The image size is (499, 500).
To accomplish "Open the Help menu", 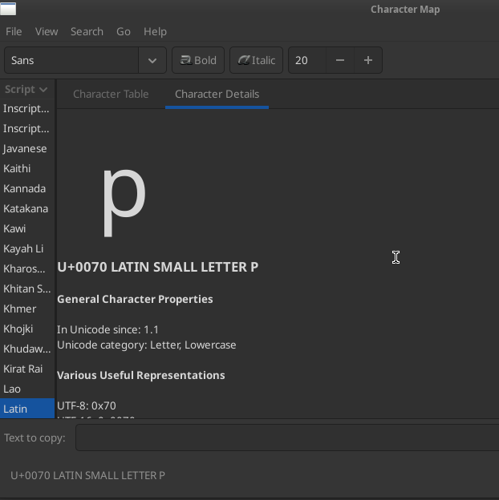I will [155, 31].
